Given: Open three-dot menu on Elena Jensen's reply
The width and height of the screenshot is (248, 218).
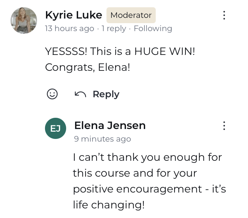Looking at the screenshot, I should point(224,126).
